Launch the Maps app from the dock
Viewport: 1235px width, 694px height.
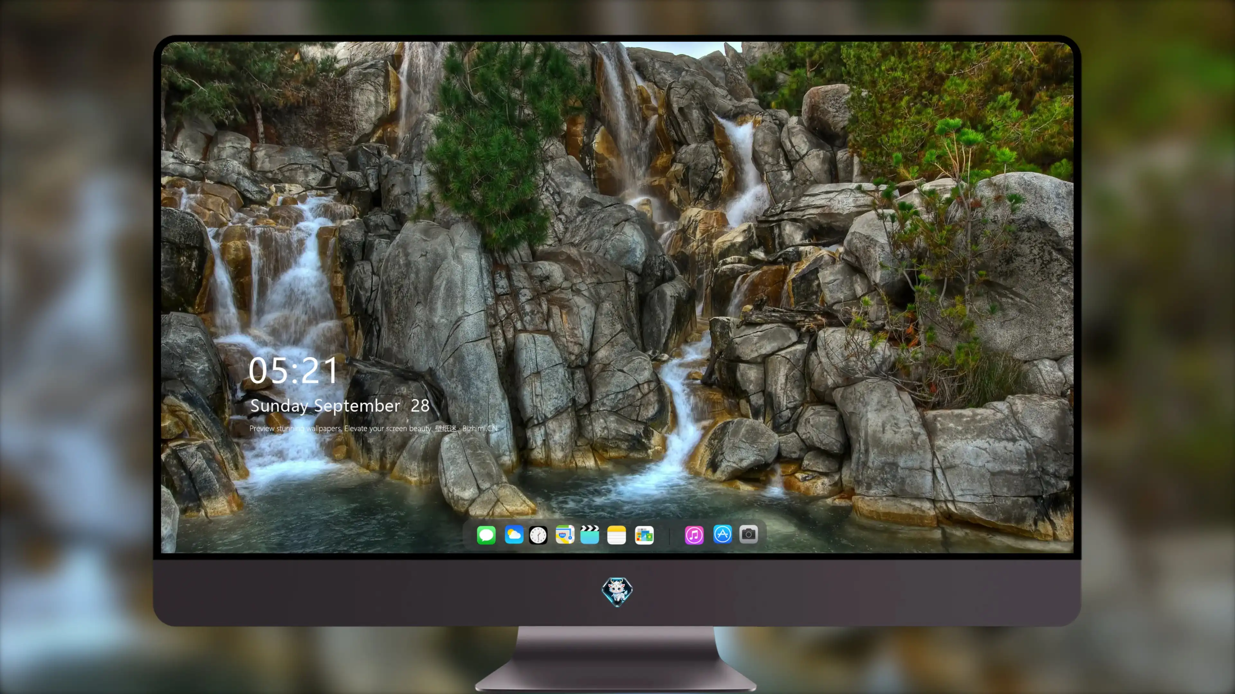[565, 535]
